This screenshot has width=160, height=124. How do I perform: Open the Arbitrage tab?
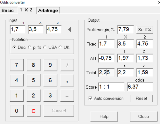tap(48, 11)
